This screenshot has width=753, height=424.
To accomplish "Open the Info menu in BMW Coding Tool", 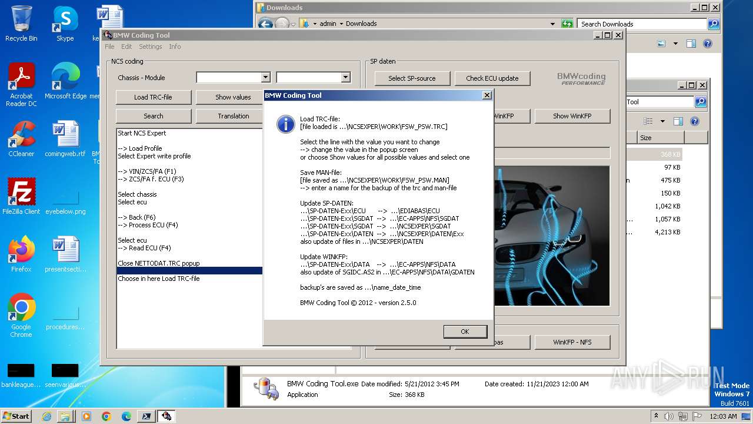I will pyautogui.click(x=175, y=47).
